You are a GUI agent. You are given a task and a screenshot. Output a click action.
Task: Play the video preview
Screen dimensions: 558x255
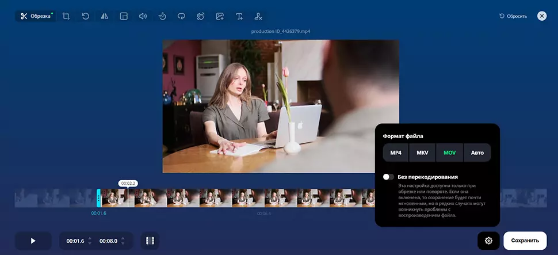pyautogui.click(x=33, y=241)
